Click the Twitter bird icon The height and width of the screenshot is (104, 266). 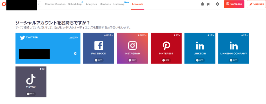click(x=22, y=38)
